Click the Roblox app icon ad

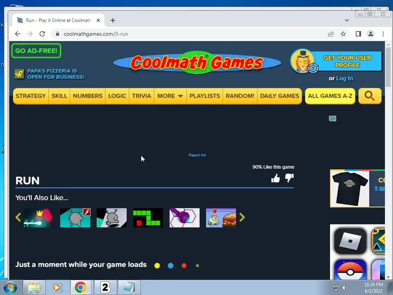[350, 241]
